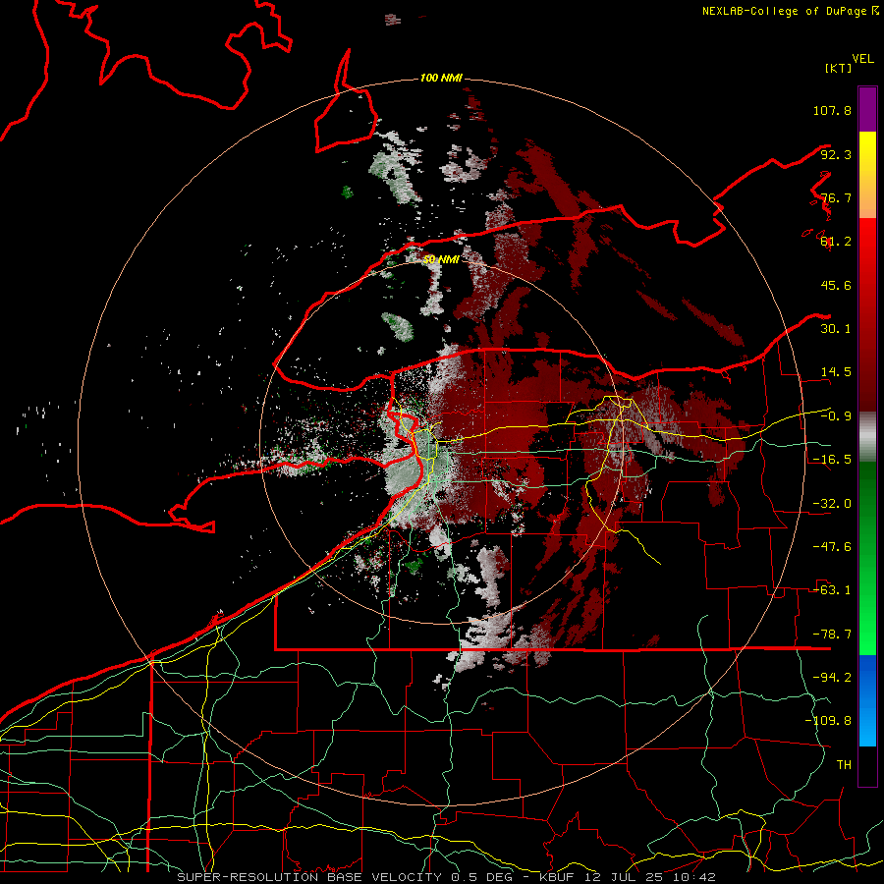884x884 pixels.
Task: Click the 107.8 value on velocity scale
Action: 832,110
